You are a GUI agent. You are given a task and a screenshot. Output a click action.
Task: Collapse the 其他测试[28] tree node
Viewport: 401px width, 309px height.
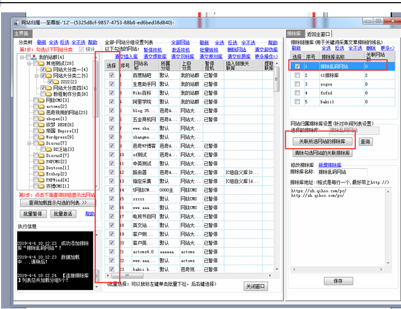pyautogui.click(x=29, y=63)
